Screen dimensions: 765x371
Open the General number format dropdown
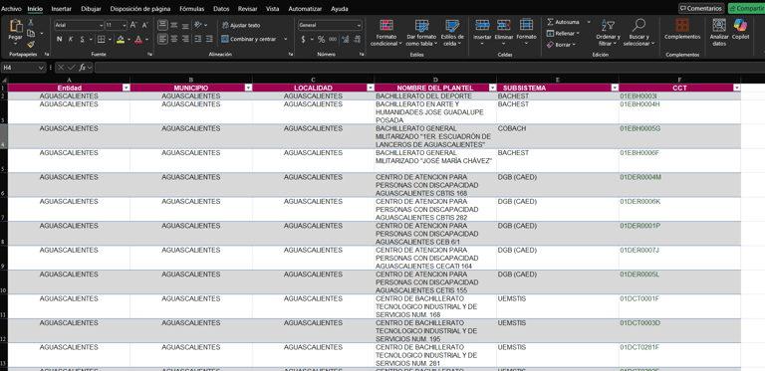359,25
